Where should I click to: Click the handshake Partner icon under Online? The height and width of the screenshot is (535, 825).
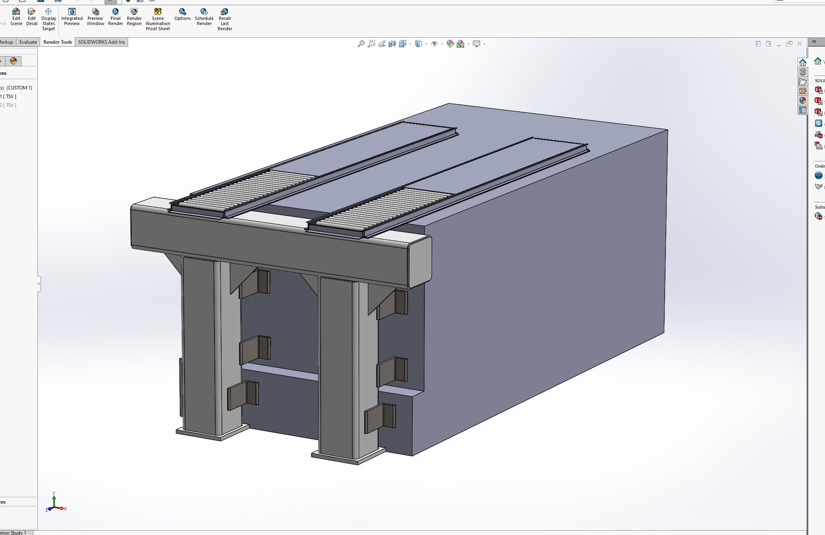pyautogui.click(x=819, y=186)
